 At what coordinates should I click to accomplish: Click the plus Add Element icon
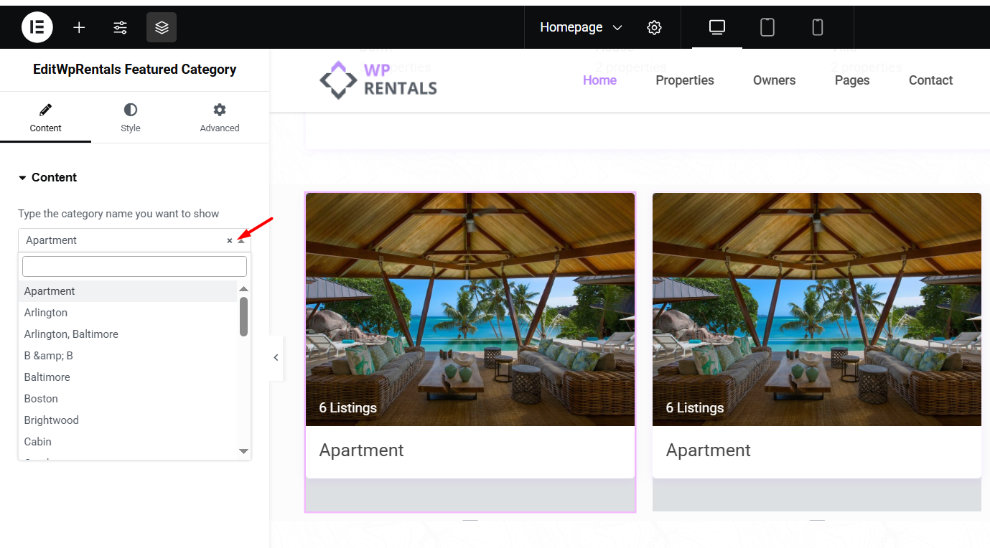[79, 27]
